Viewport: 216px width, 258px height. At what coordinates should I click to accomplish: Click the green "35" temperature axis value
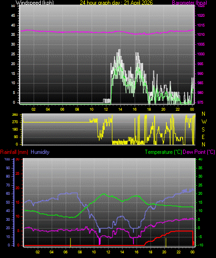[x=200, y=168]
